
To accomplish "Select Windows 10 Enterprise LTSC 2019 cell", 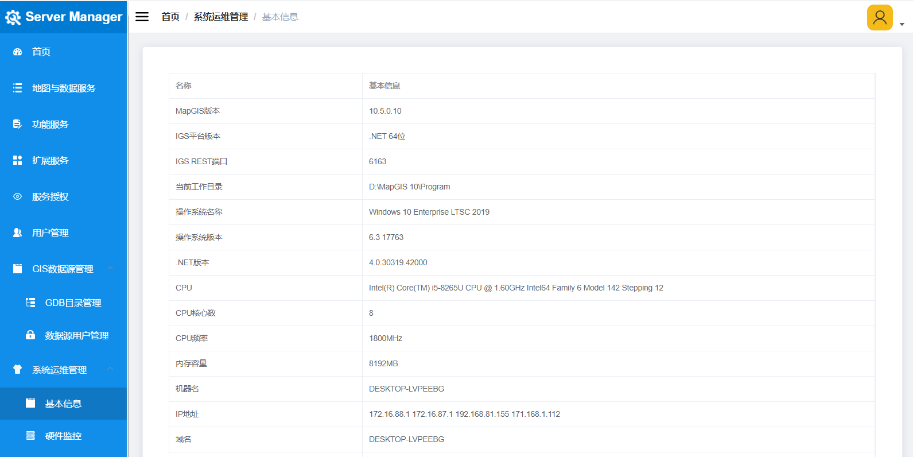I will coord(429,212).
